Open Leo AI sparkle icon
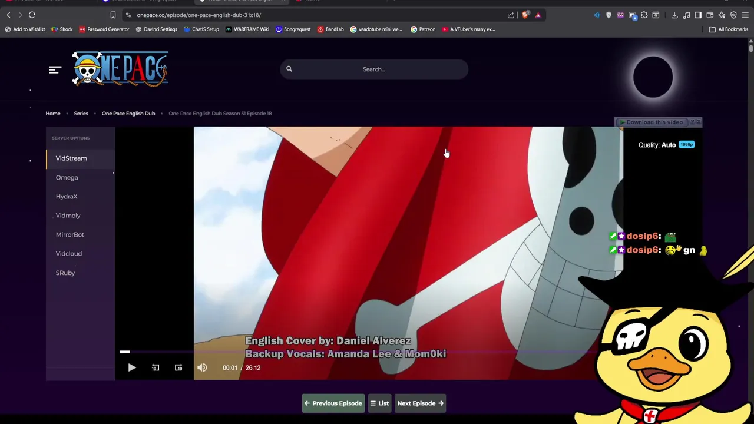Screen dimensions: 754x424 pyautogui.click(x=722, y=15)
